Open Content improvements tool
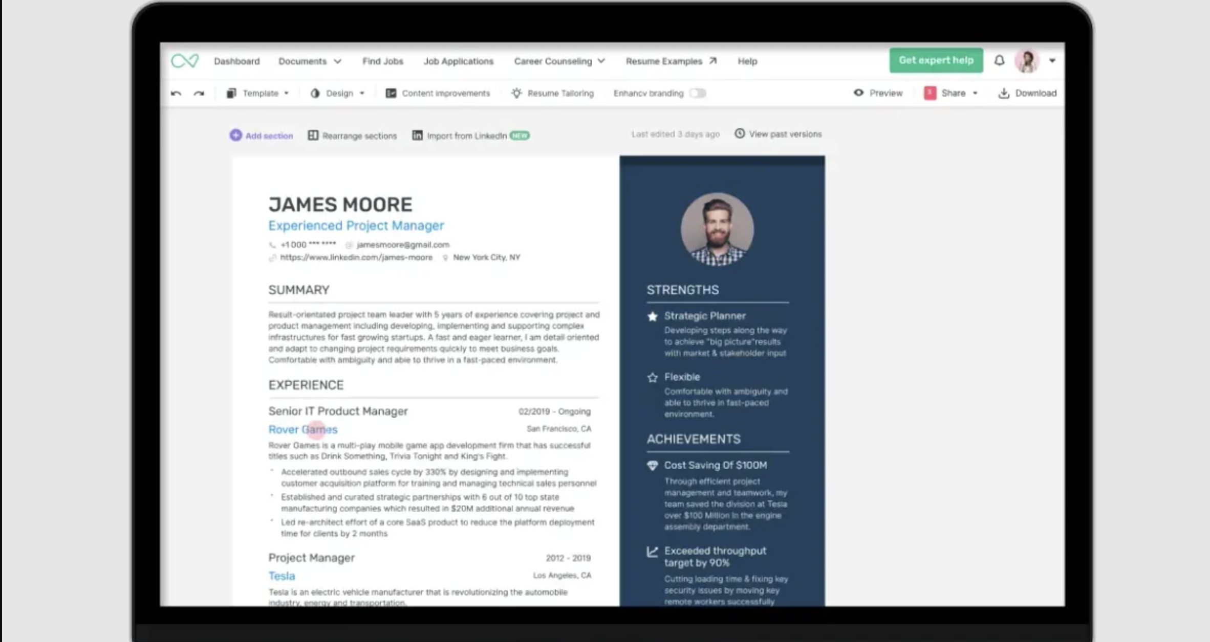Image resolution: width=1210 pixels, height=642 pixels. coord(438,93)
